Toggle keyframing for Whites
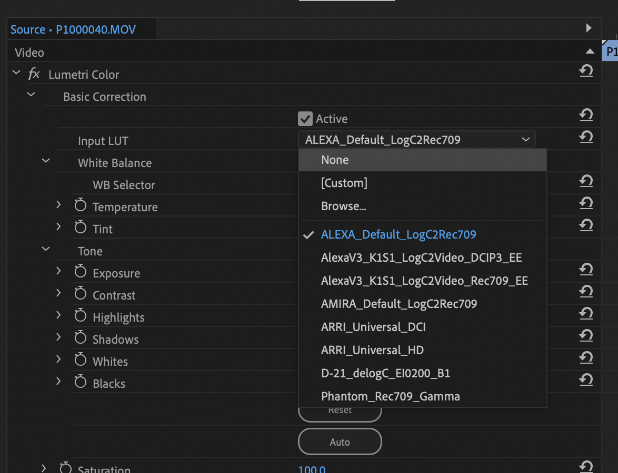The image size is (618, 473). click(x=79, y=359)
